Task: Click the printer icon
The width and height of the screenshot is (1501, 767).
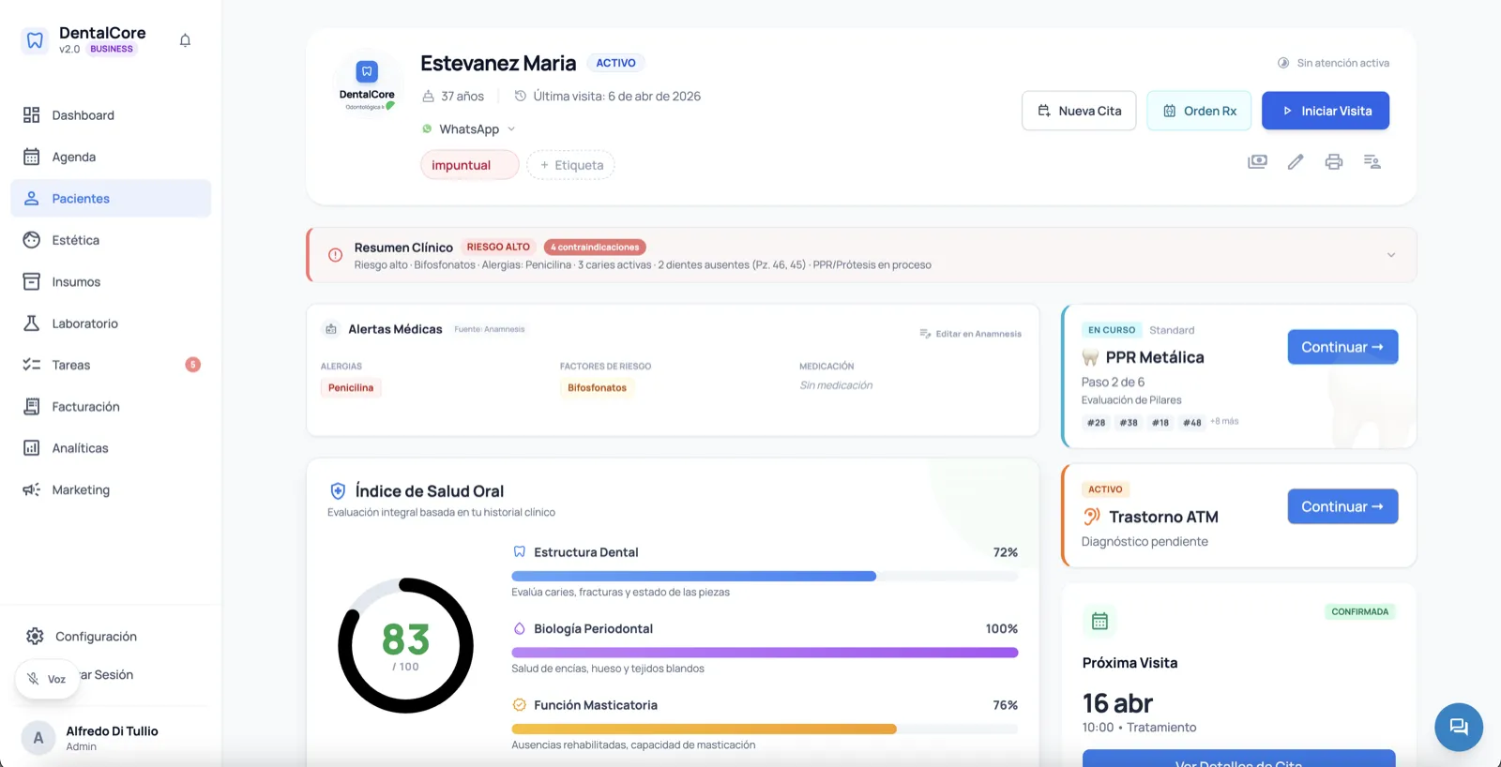Action: click(x=1333, y=162)
